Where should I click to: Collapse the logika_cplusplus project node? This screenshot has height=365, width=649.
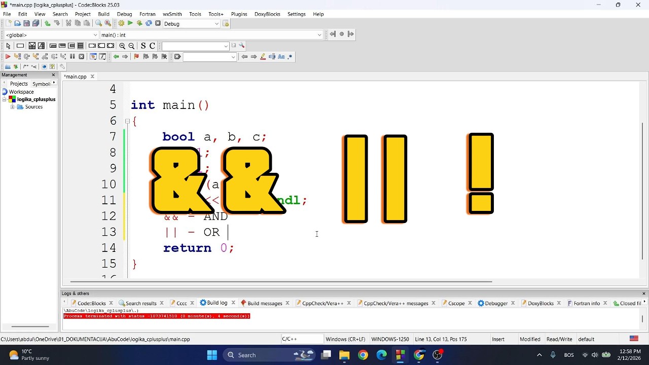pos(5,99)
